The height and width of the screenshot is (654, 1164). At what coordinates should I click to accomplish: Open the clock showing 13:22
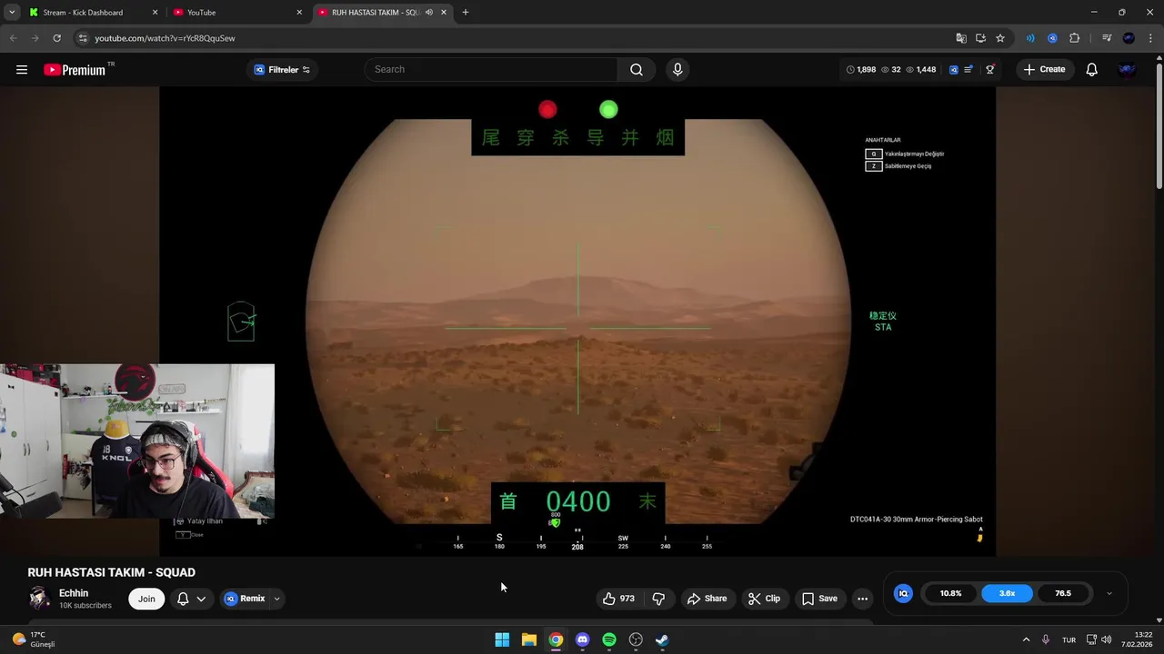[x=1138, y=639]
